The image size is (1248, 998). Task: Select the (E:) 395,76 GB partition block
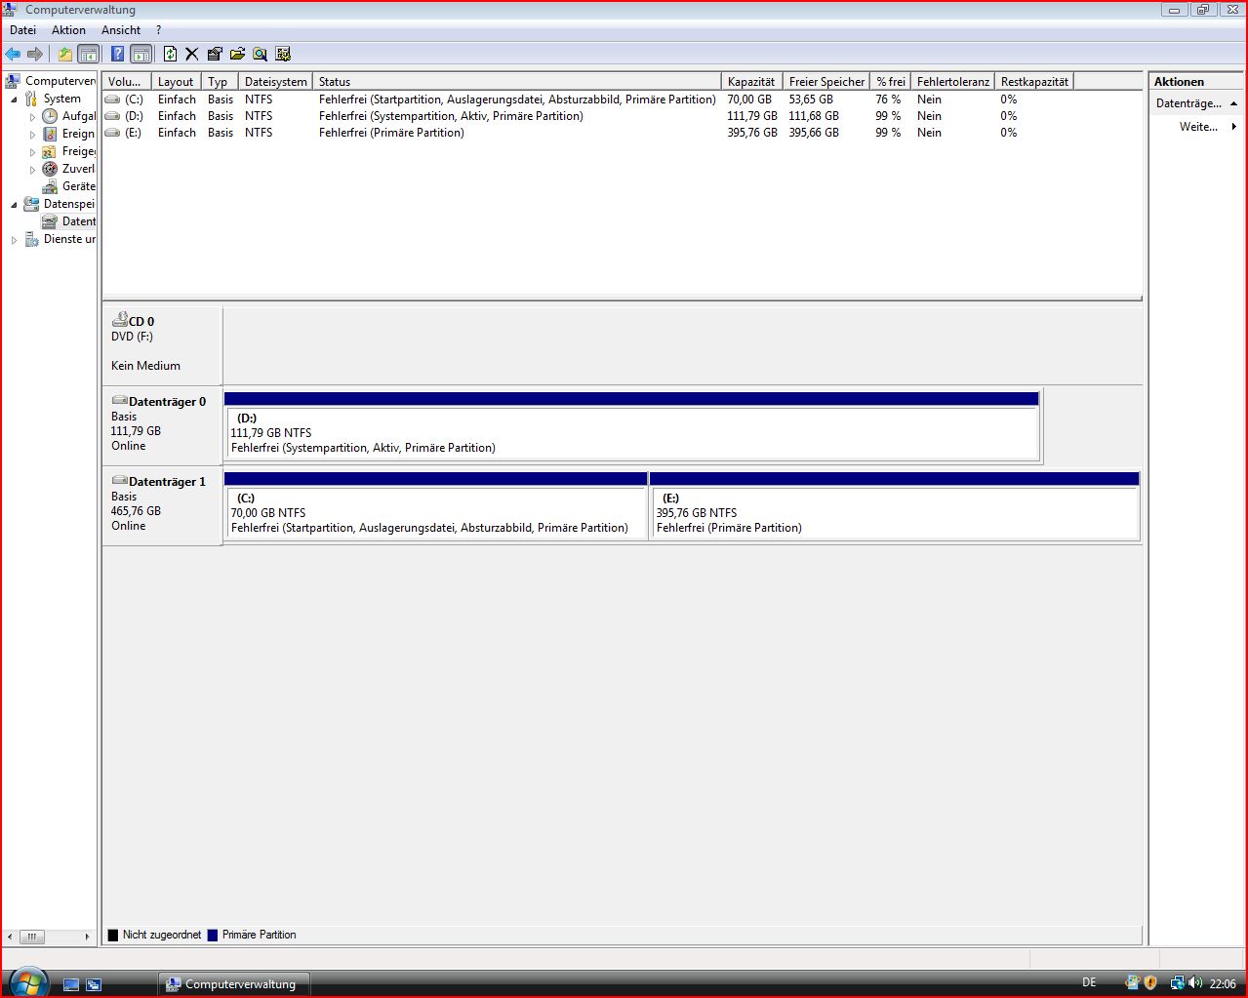pyautogui.click(x=894, y=513)
